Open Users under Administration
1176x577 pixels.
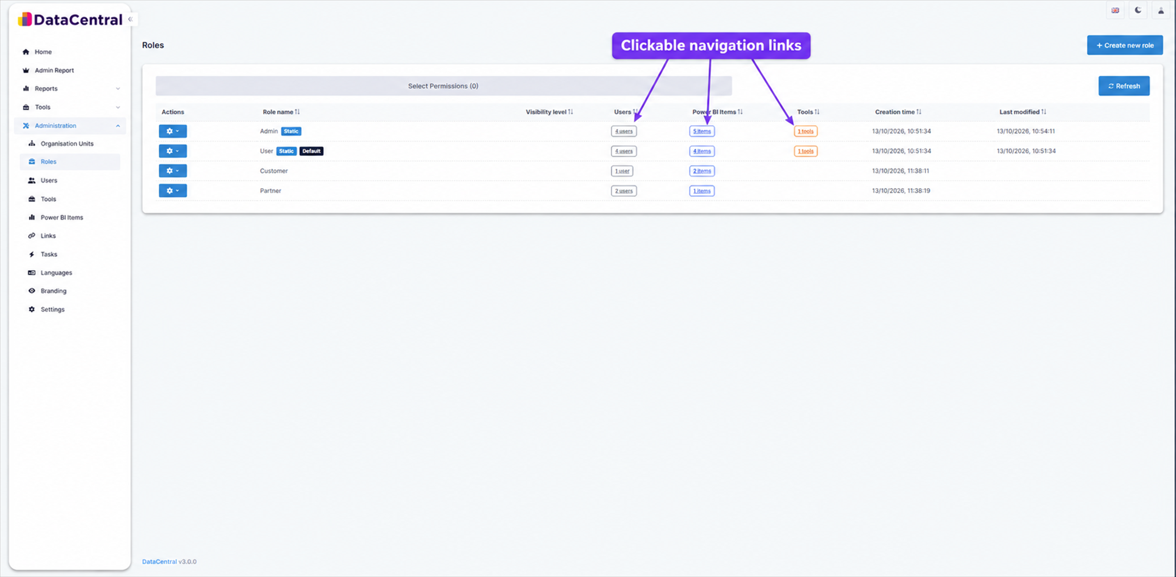[49, 180]
